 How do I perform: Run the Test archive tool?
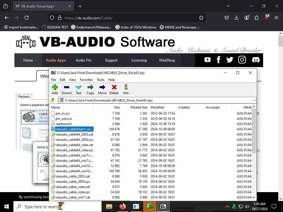(78, 90)
